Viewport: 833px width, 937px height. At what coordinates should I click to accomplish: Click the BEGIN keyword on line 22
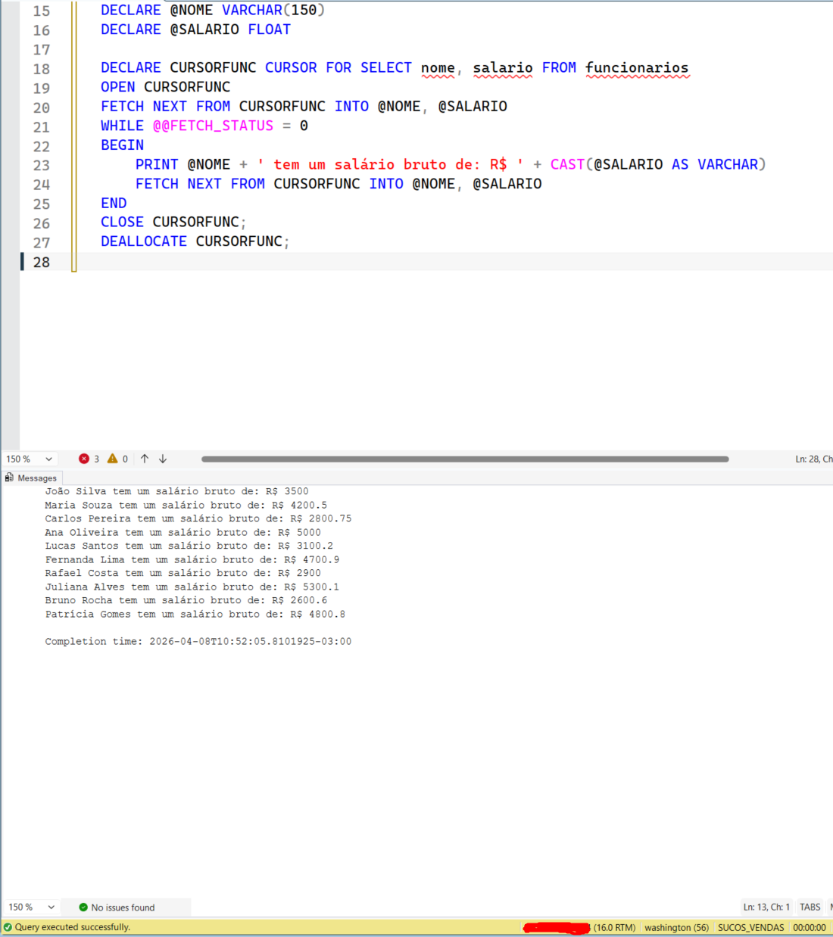[x=122, y=145]
